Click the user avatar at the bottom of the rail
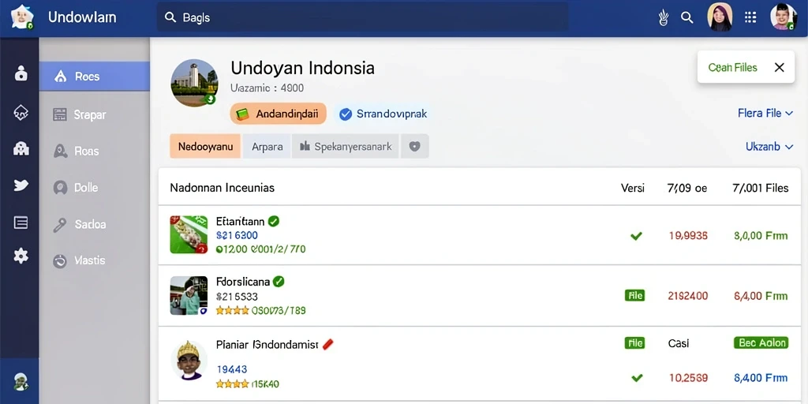808x404 pixels. (21, 381)
